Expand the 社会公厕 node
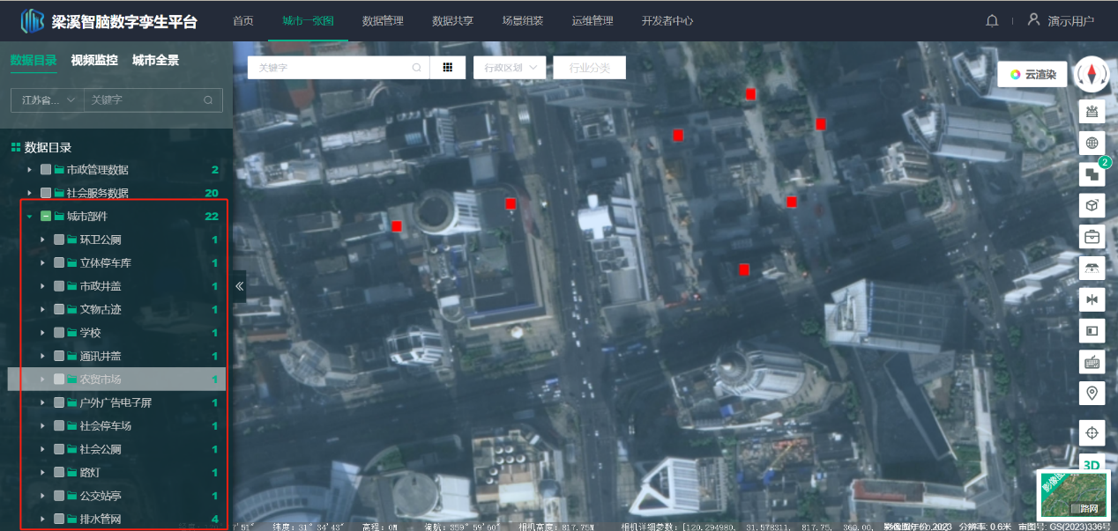 tap(42, 450)
